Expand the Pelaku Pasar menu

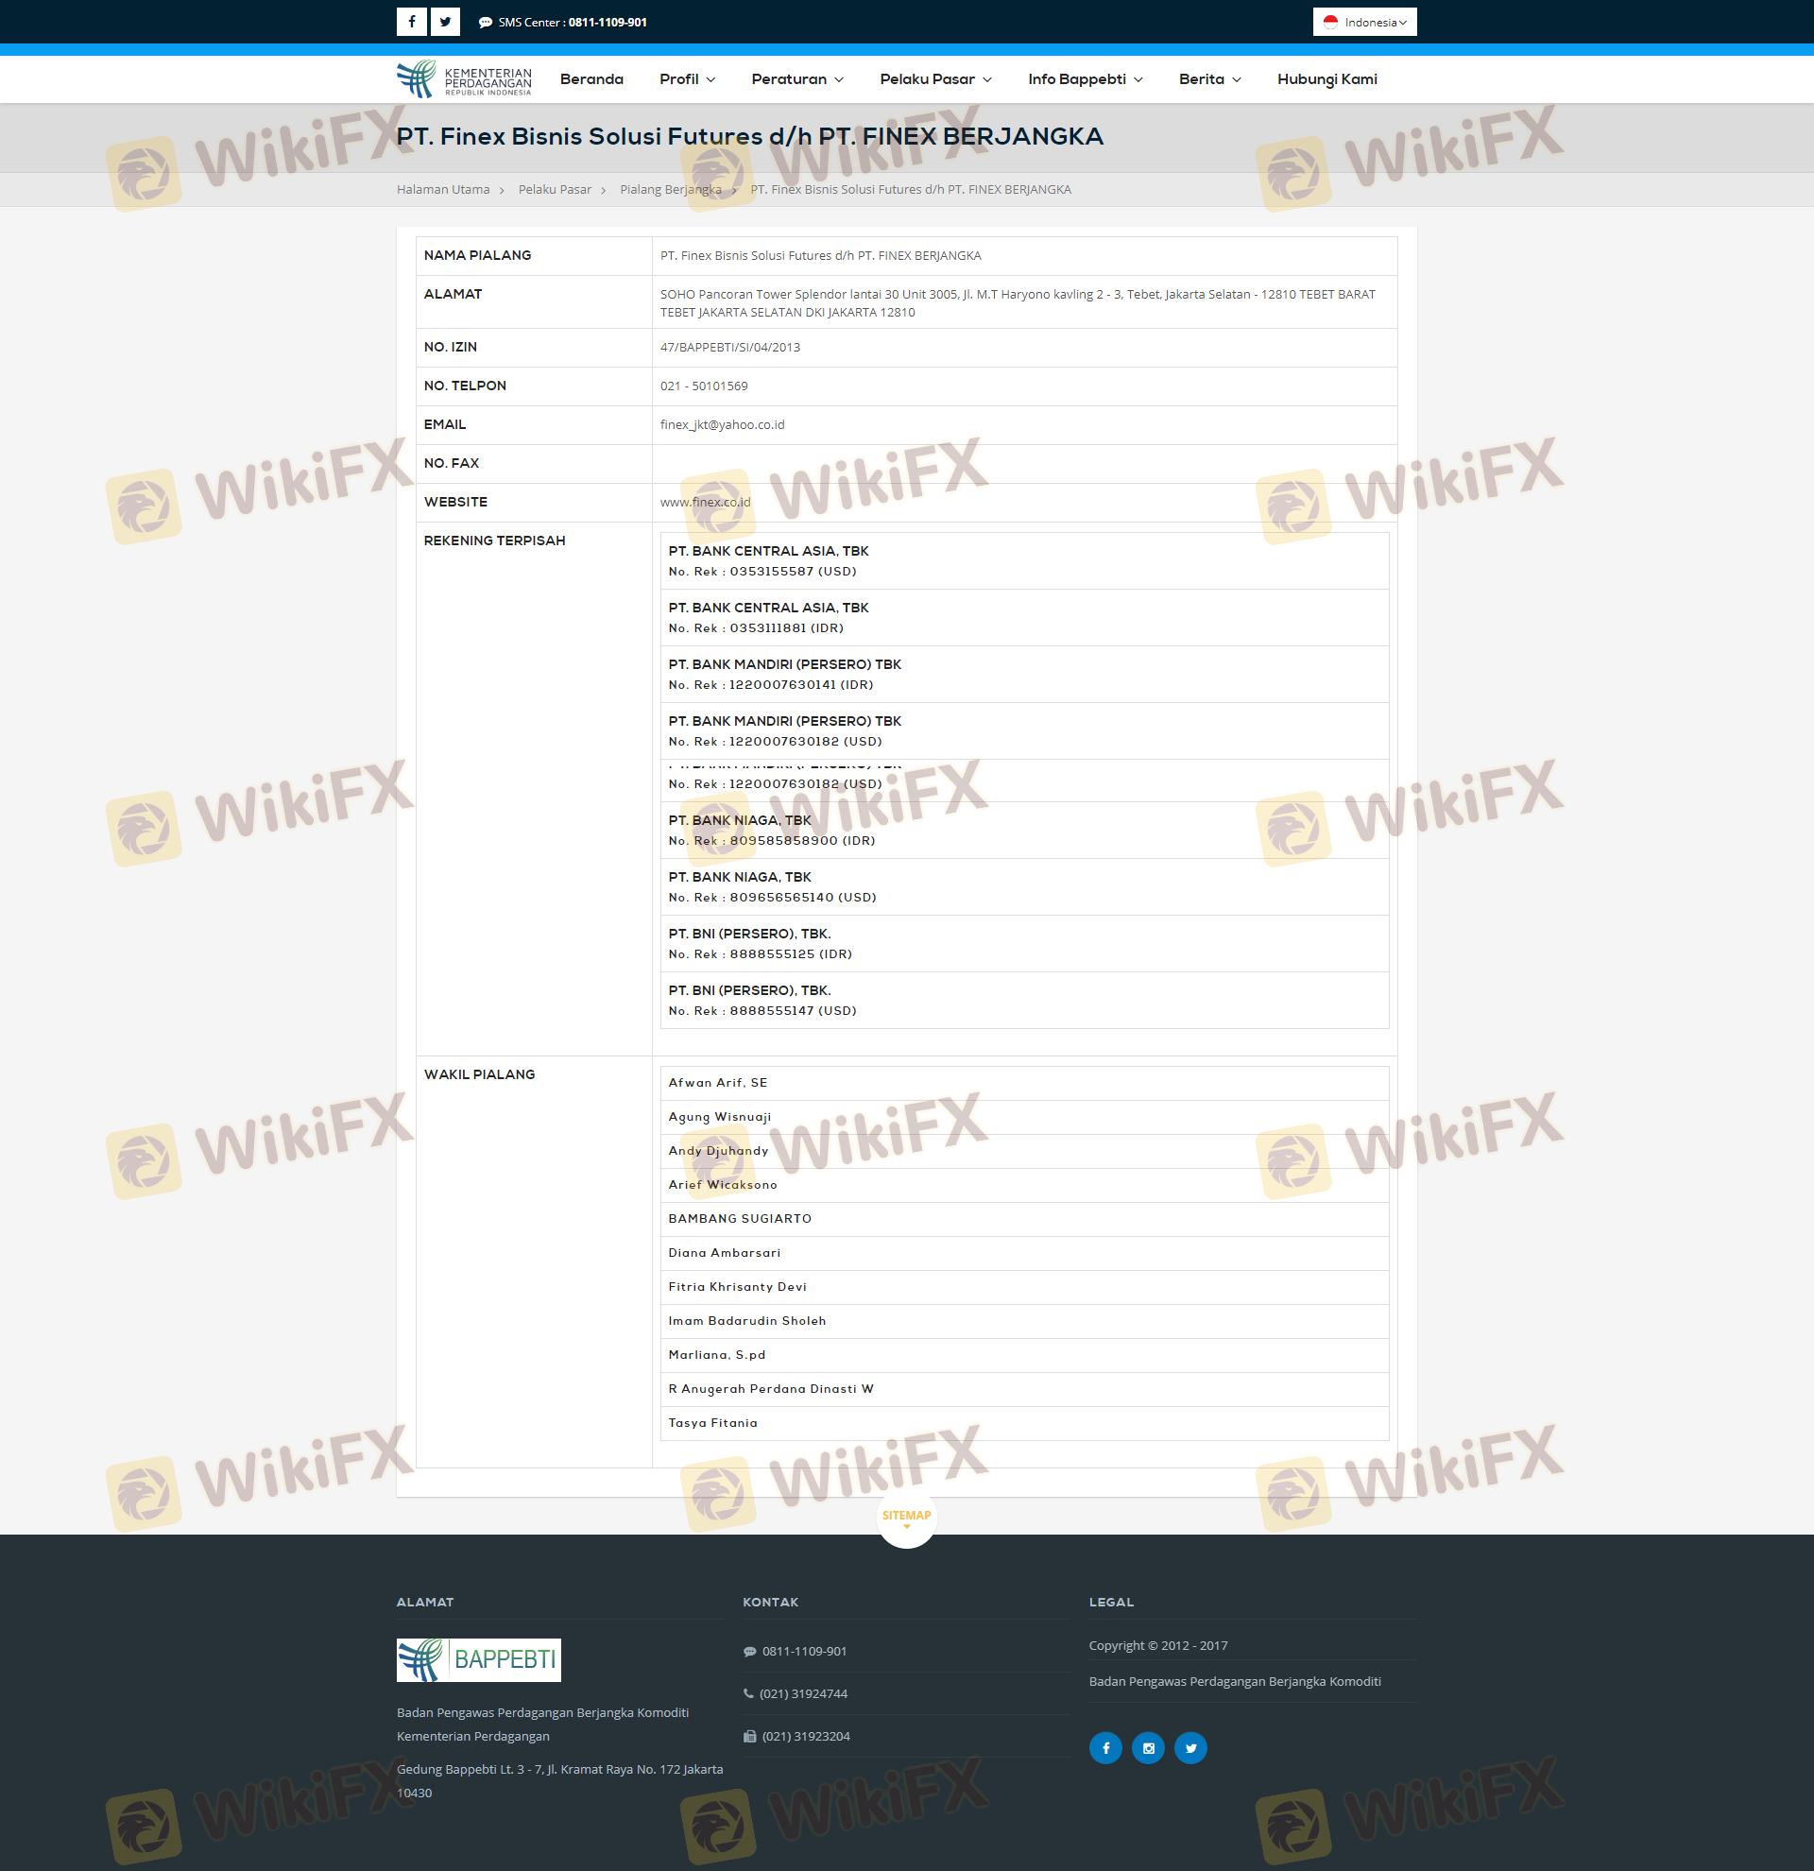(x=935, y=79)
